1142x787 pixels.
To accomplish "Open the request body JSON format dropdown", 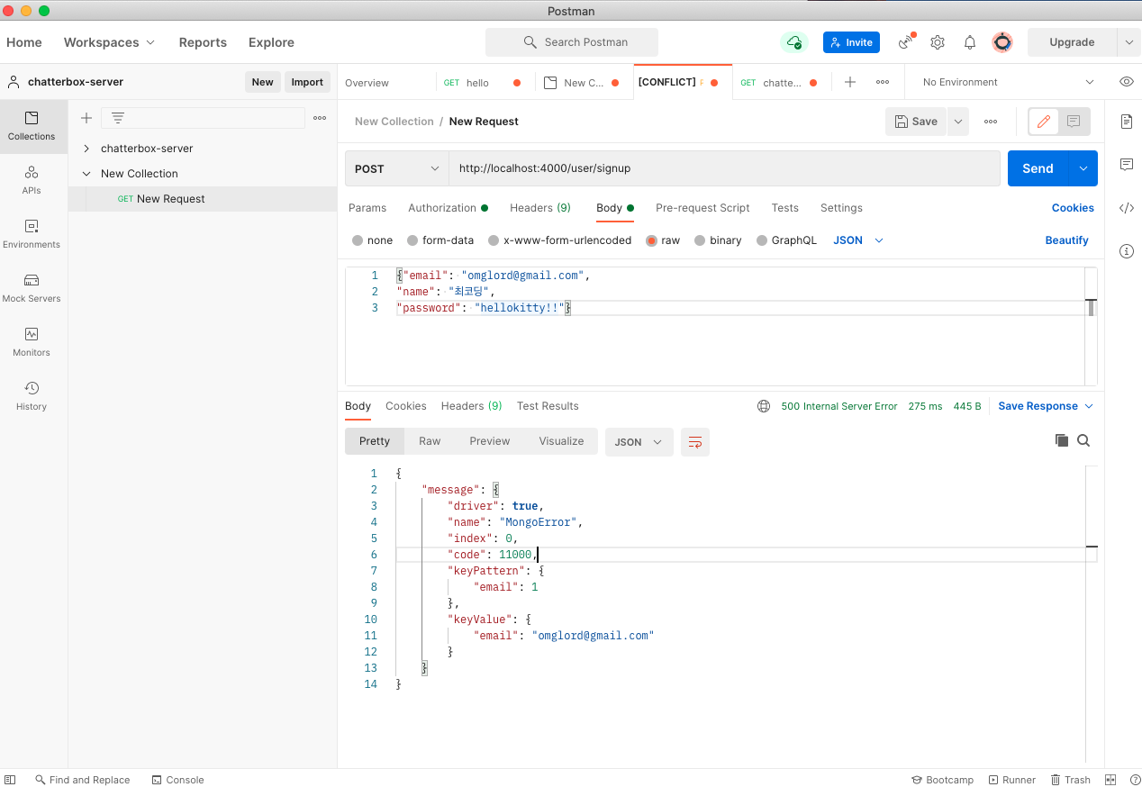I will point(858,240).
